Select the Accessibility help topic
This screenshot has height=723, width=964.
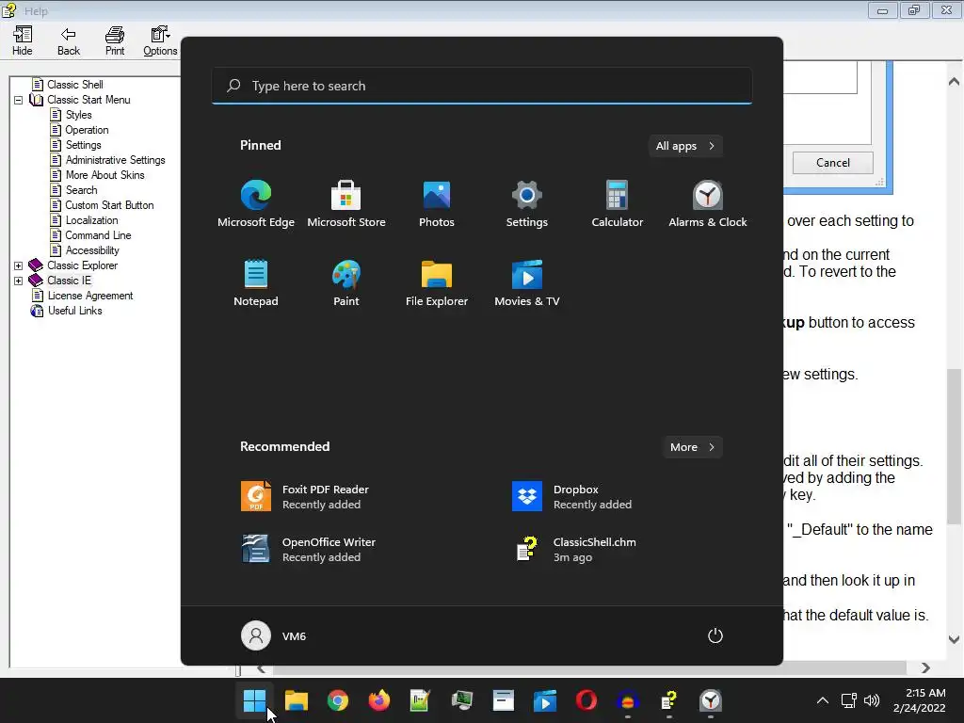[x=92, y=250]
